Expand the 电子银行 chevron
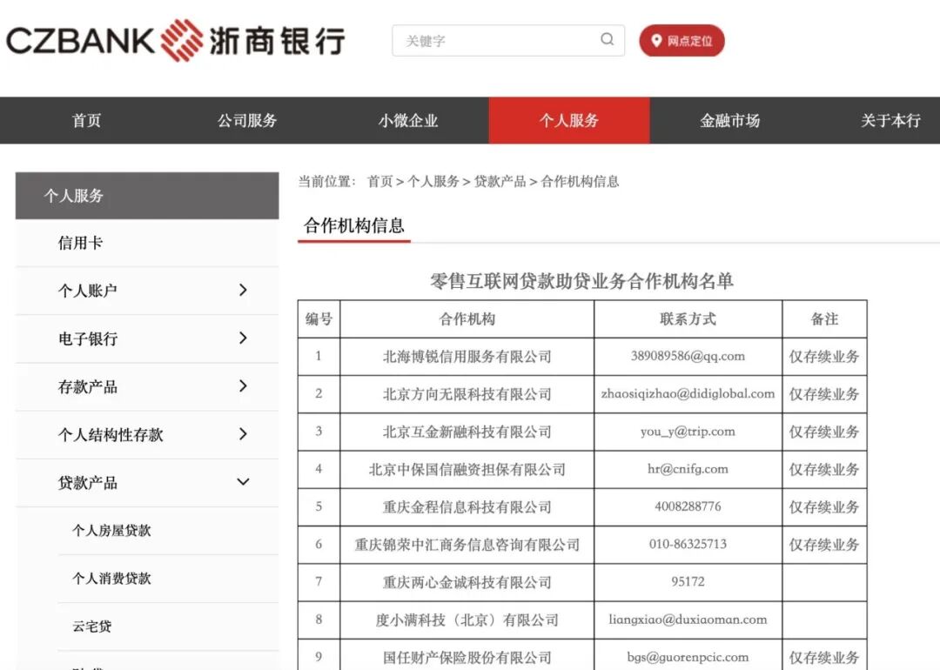Screen dimensions: 940x670 tap(243, 338)
